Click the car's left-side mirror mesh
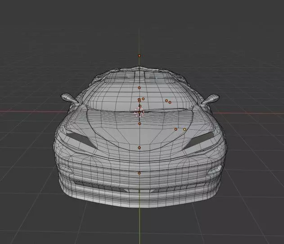The height and width of the screenshot is (244, 284). [x=70, y=99]
